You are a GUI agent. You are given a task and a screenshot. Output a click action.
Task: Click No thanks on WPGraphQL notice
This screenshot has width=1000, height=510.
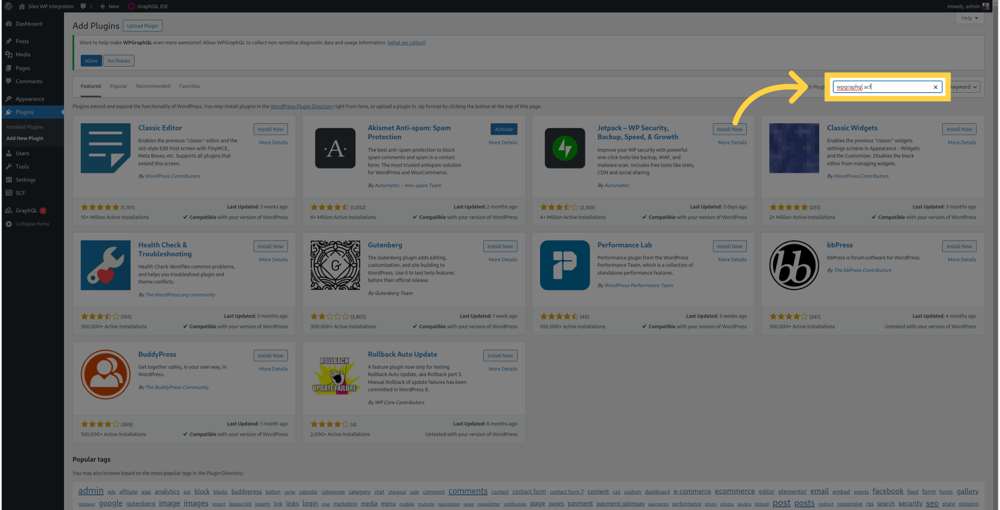119,61
